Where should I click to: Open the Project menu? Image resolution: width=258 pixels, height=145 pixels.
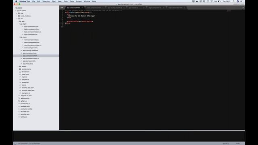[x=79, y=1]
